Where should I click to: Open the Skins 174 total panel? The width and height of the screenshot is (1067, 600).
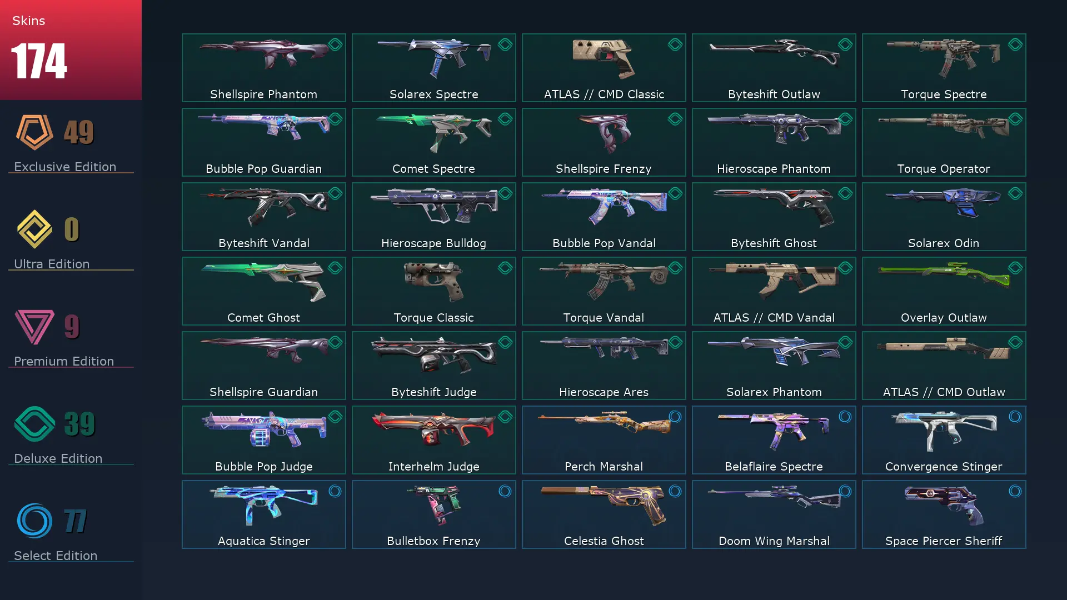tap(71, 50)
